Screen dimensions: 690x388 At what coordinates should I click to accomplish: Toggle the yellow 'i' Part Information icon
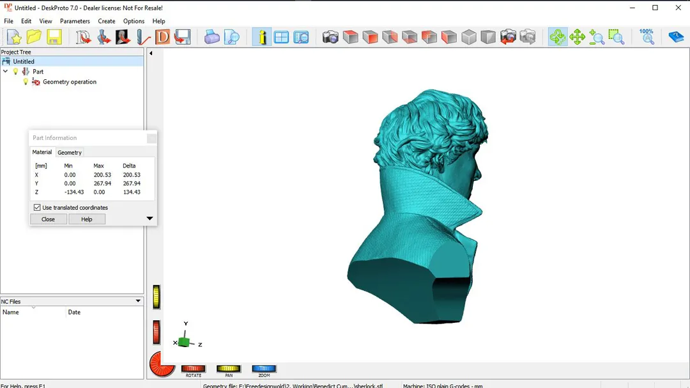tap(261, 38)
